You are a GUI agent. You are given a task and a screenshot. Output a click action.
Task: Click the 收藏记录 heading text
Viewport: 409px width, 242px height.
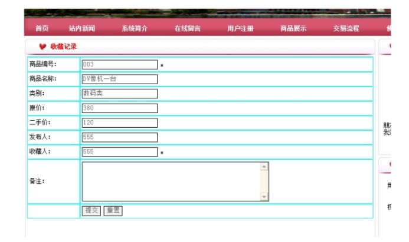pyautogui.click(x=63, y=47)
